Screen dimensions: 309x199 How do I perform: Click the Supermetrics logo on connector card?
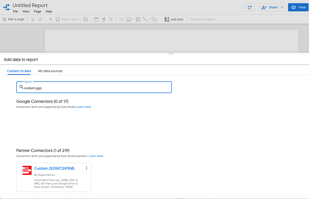tap(27, 170)
